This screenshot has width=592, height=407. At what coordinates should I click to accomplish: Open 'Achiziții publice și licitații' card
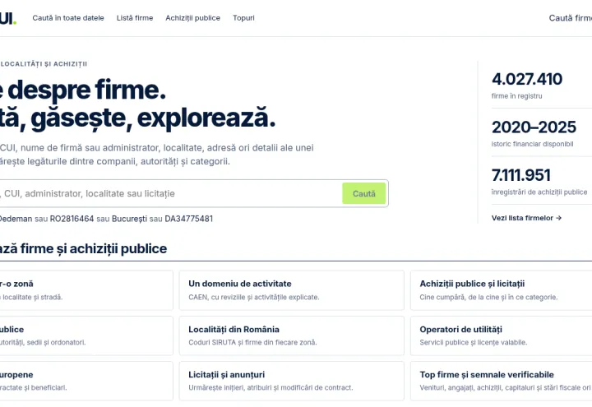tap(501, 290)
